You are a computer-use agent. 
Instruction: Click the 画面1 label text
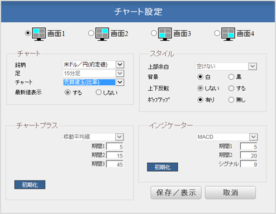56,33
